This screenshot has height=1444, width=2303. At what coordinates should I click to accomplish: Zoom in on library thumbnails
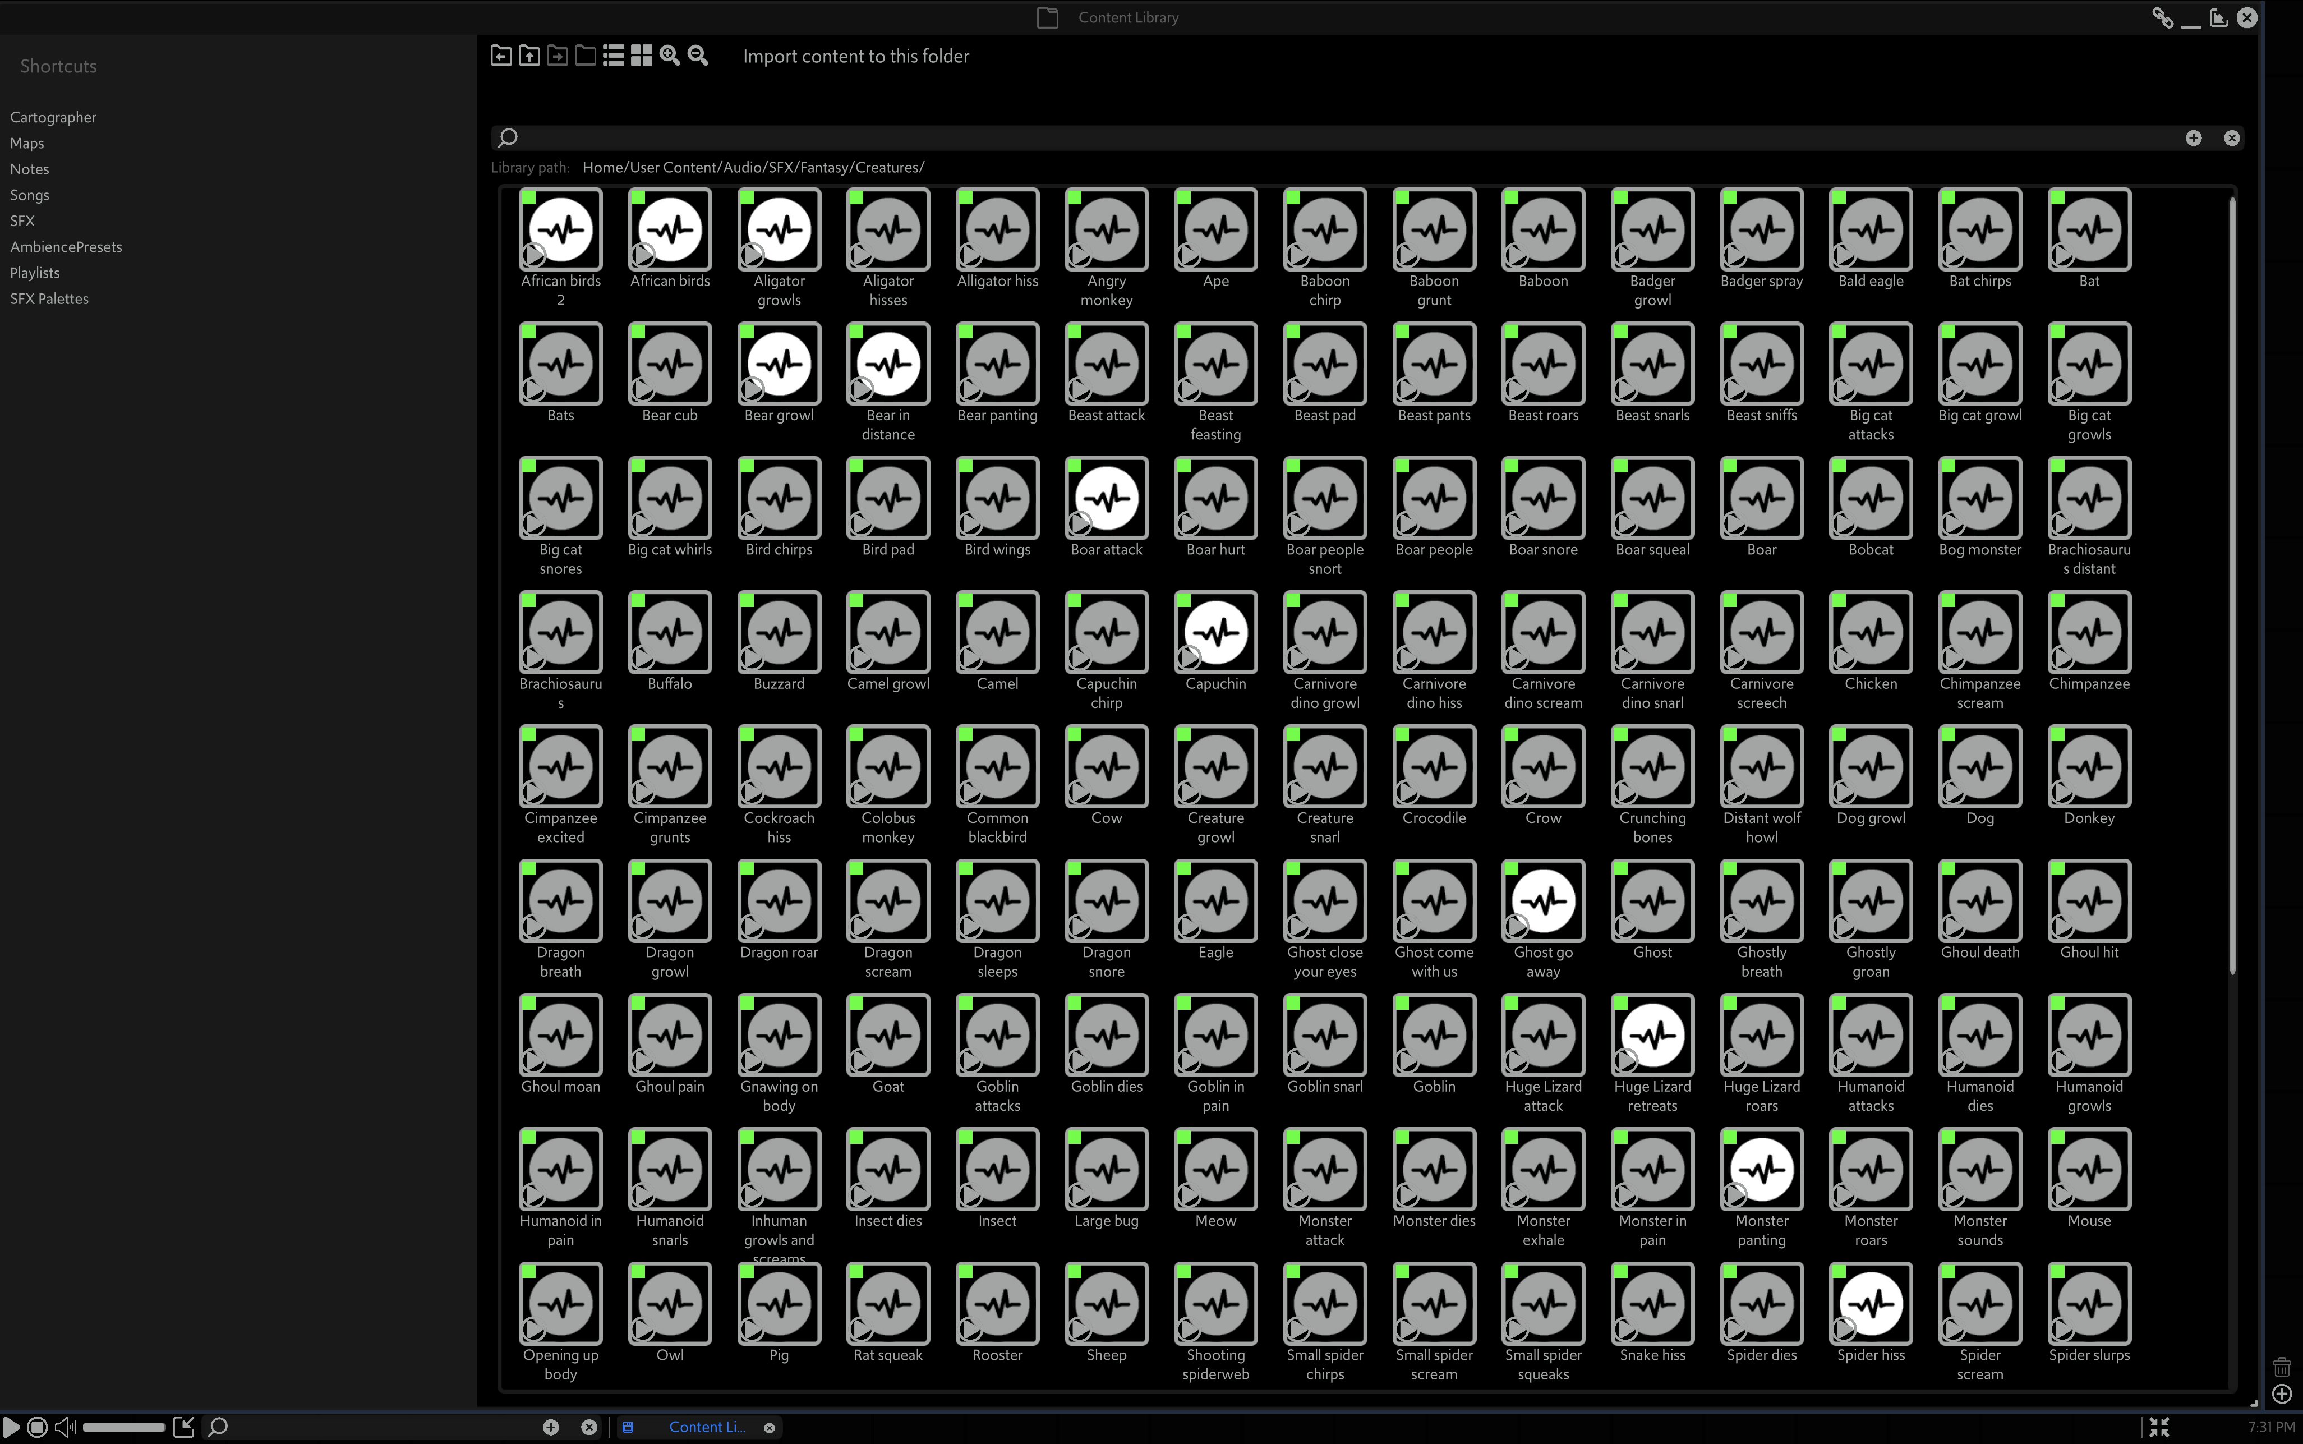pos(669,56)
